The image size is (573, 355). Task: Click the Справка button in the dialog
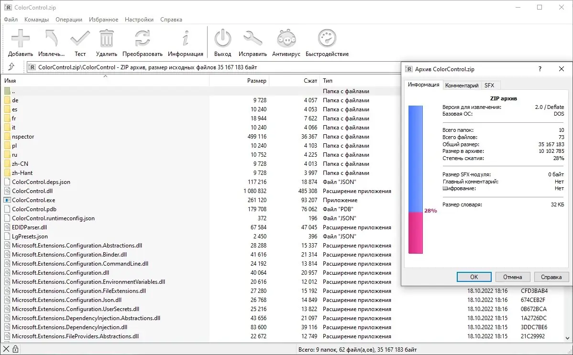pyautogui.click(x=551, y=277)
